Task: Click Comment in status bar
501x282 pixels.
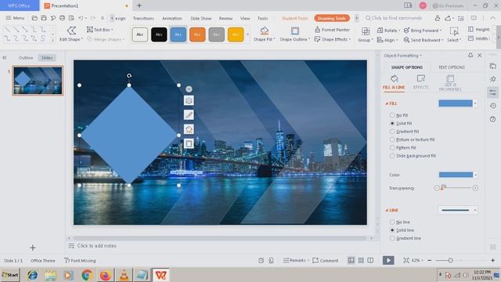Action: 326,260
